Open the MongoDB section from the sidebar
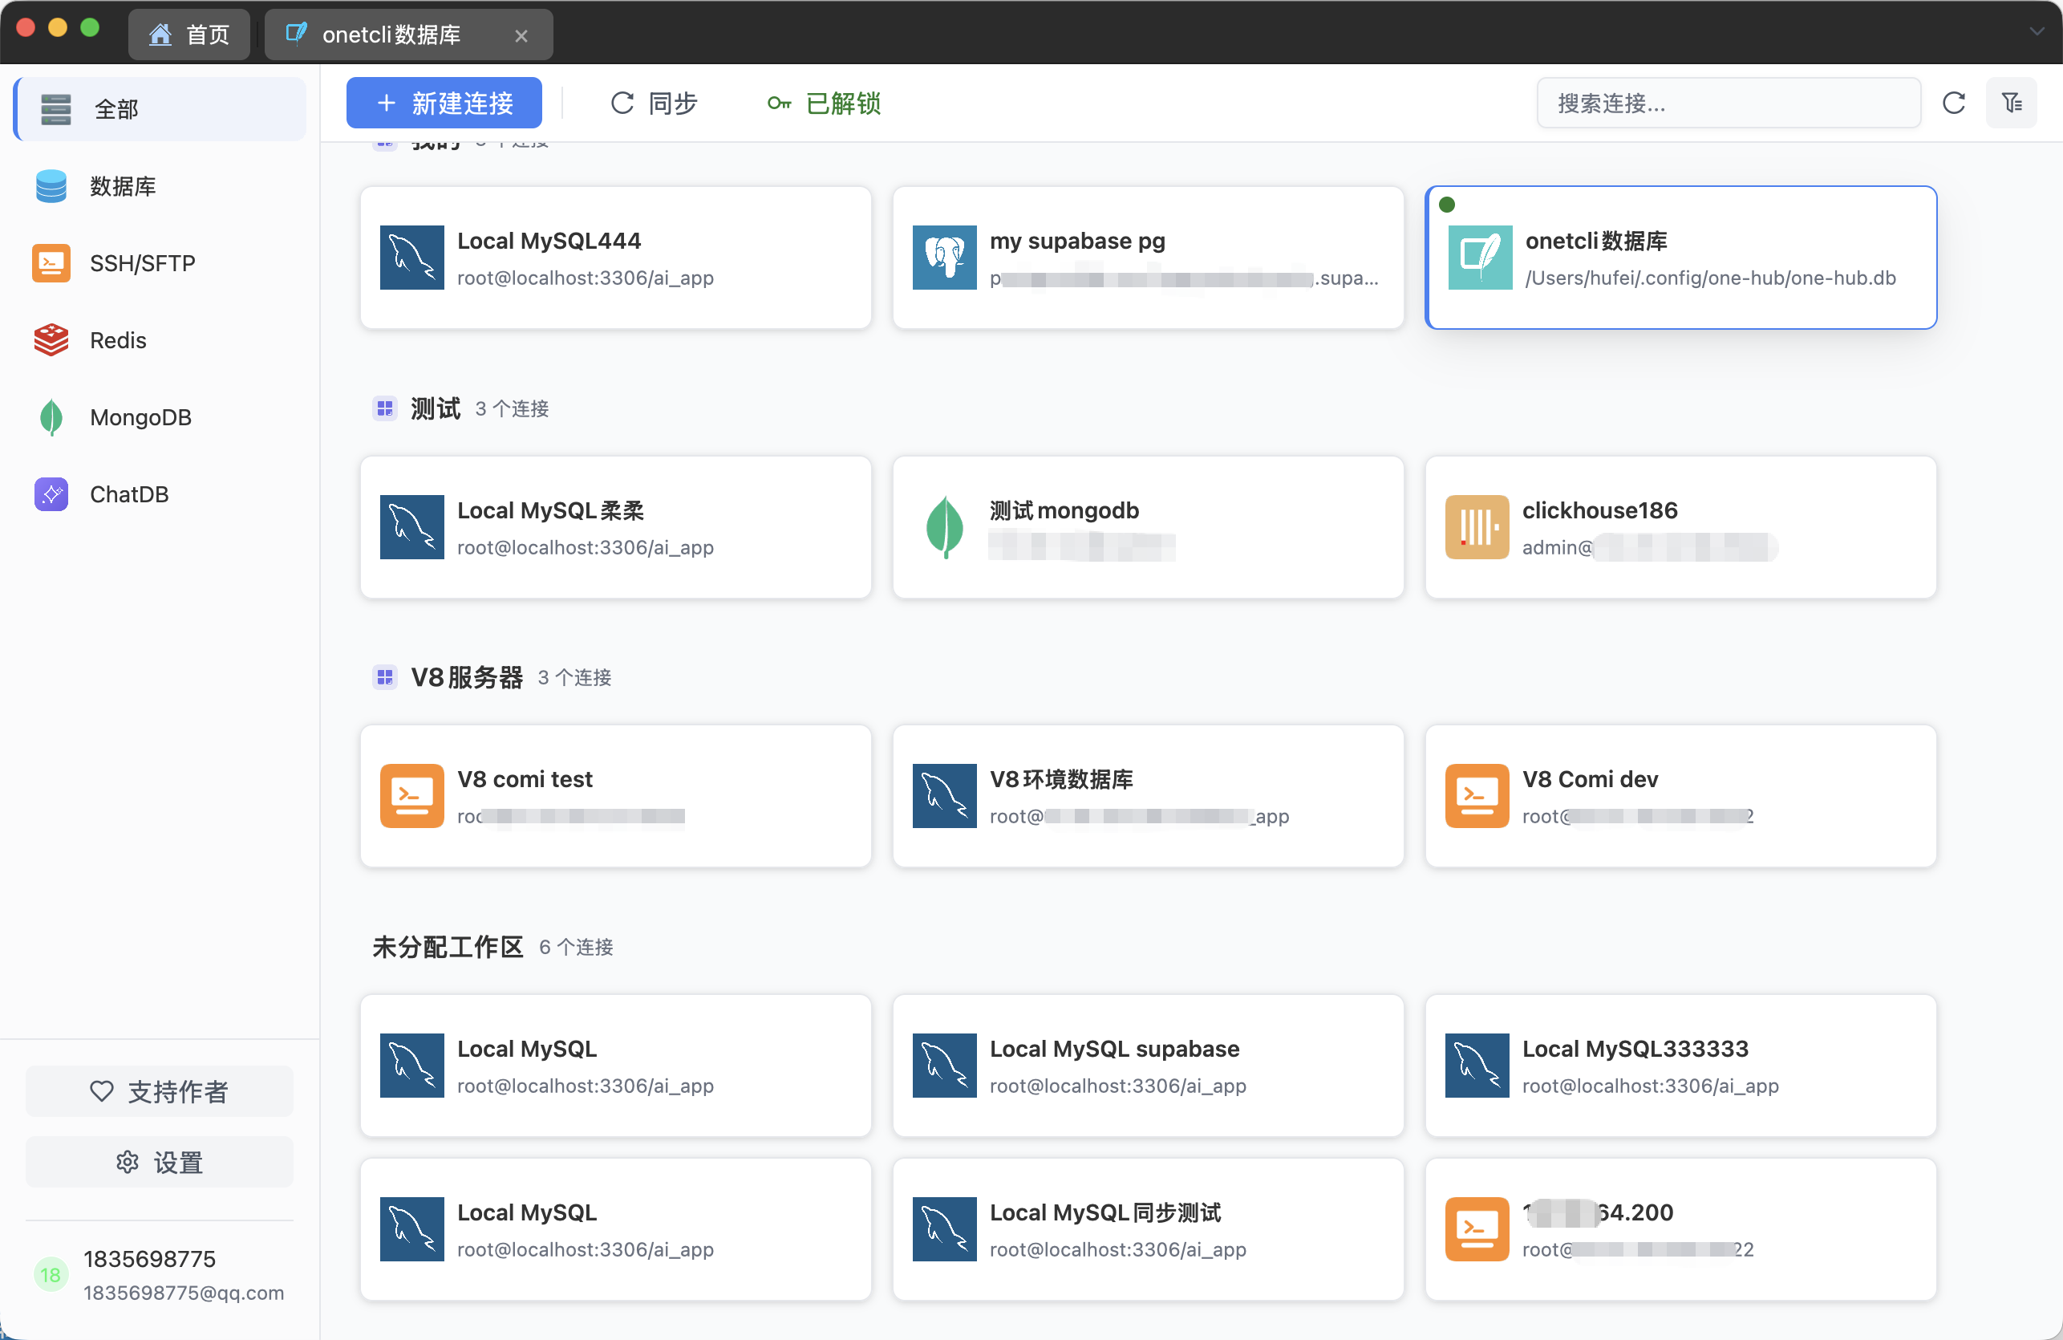Screen dimensions: 2063x1340 coord(140,417)
